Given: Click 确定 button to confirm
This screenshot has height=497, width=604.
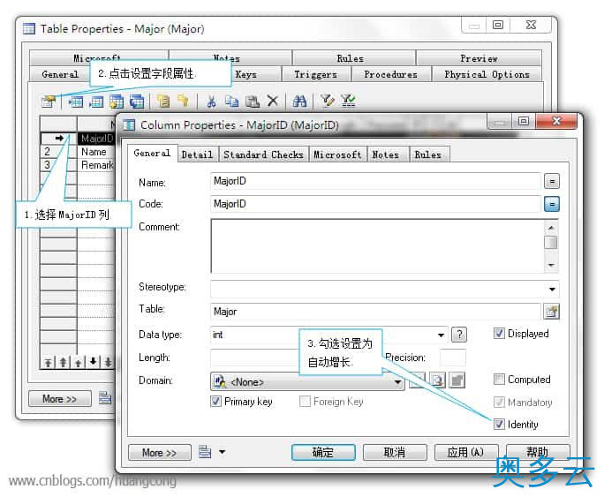Looking at the screenshot, I should [x=323, y=452].
